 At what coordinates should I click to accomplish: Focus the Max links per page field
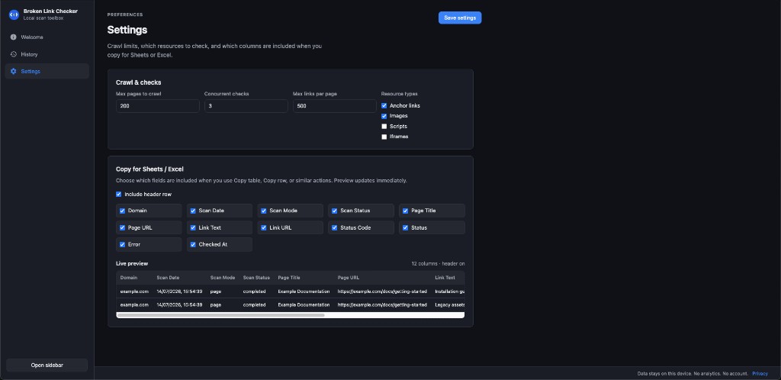[334, 106]
